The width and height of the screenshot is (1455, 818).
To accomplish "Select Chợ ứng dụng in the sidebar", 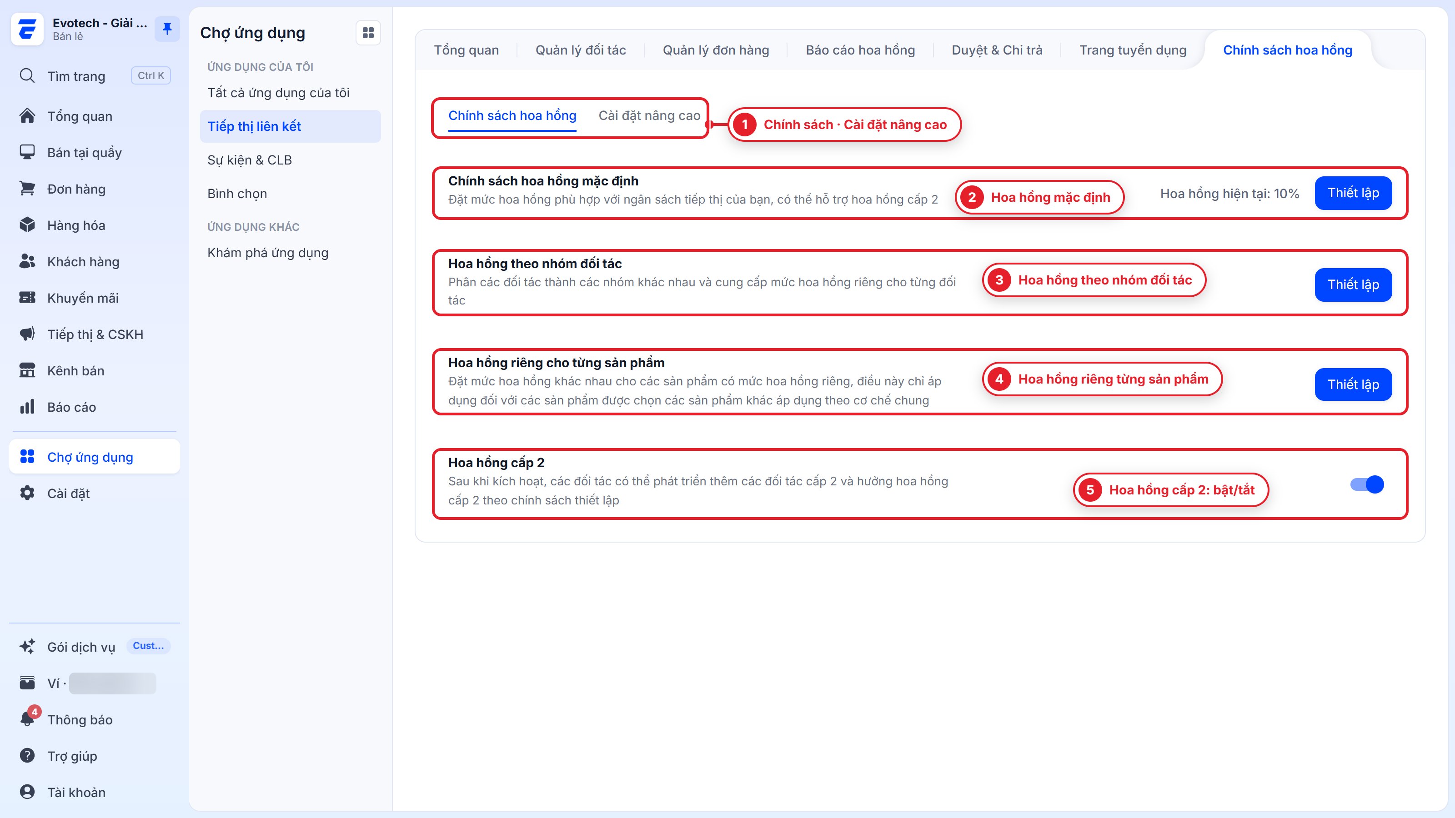I will point(94,457).
